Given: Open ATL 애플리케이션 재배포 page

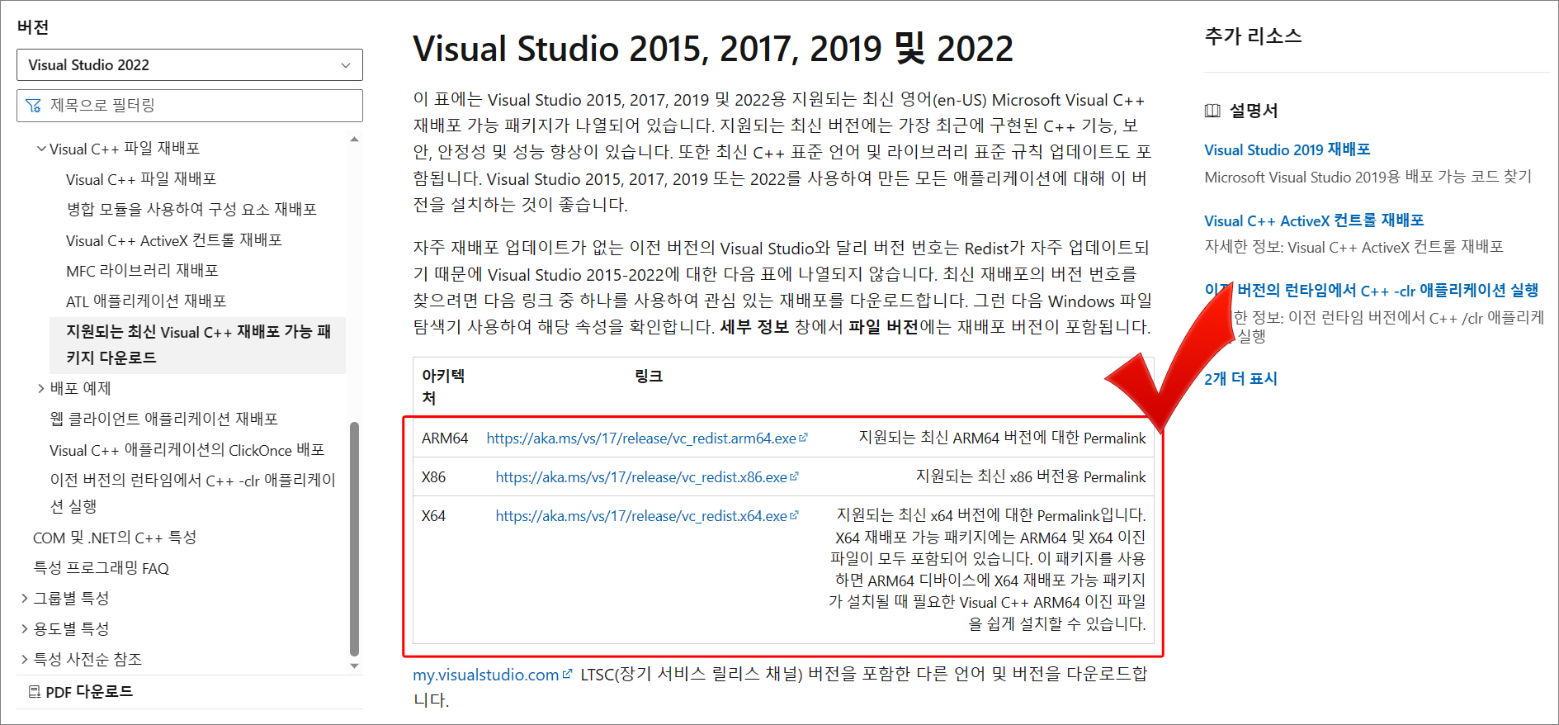Looking at the screenshot, I should coord(146,301).
